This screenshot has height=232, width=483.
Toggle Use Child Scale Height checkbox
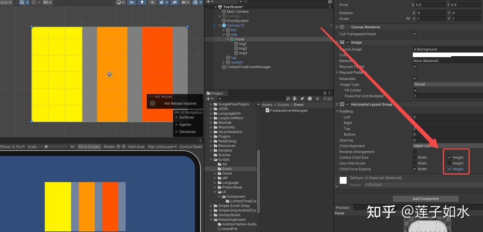[449, 163]
